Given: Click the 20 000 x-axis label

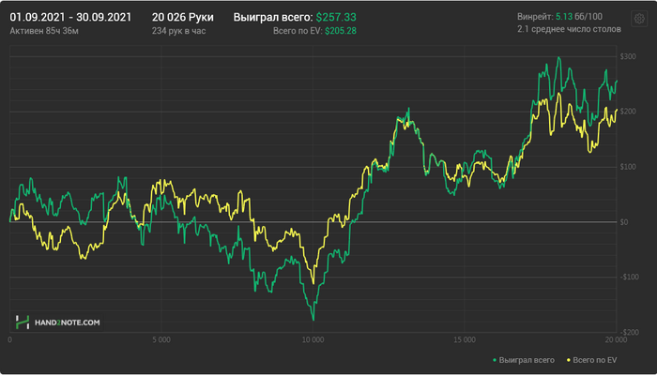Looking at the screenshot, I should click(x=616, y=339).
